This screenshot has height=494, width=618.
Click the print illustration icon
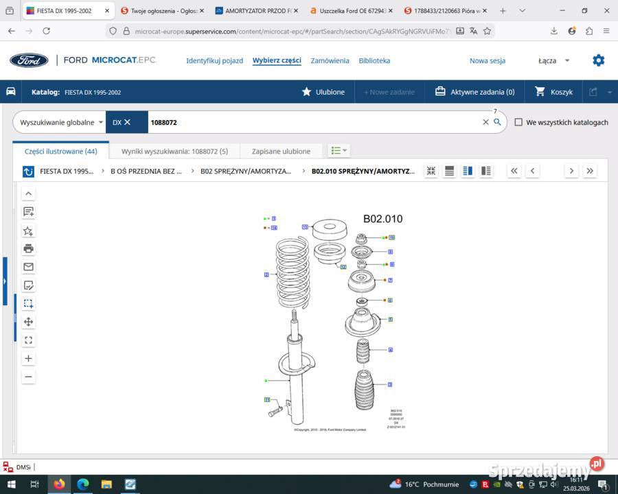[28, 248]
